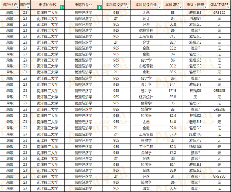Click the 统计学 major cell

(146, 91)
